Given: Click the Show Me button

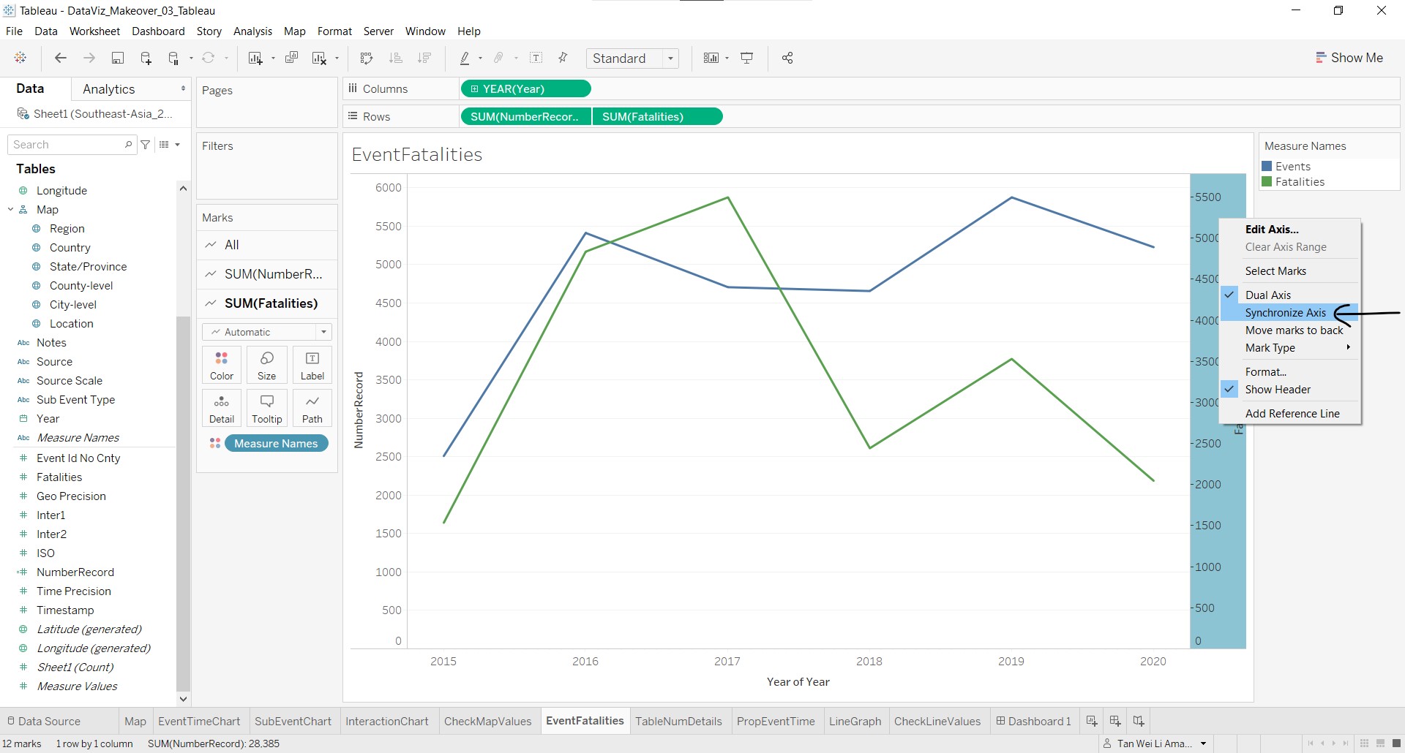Looking at the screenshot, I should click(x=1349, y=58).
